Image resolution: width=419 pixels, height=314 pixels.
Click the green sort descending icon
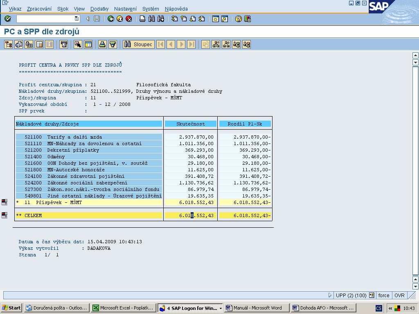click(x=113, y=44)
